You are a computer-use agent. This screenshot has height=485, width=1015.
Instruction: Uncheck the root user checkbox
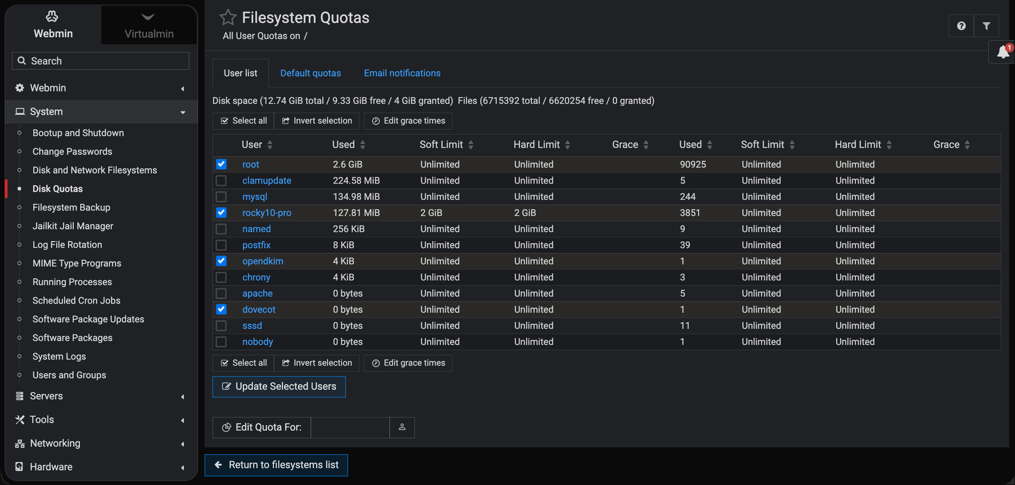[x=222, y=164]
